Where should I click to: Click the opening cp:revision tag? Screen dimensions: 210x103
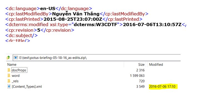coord(21,30)
